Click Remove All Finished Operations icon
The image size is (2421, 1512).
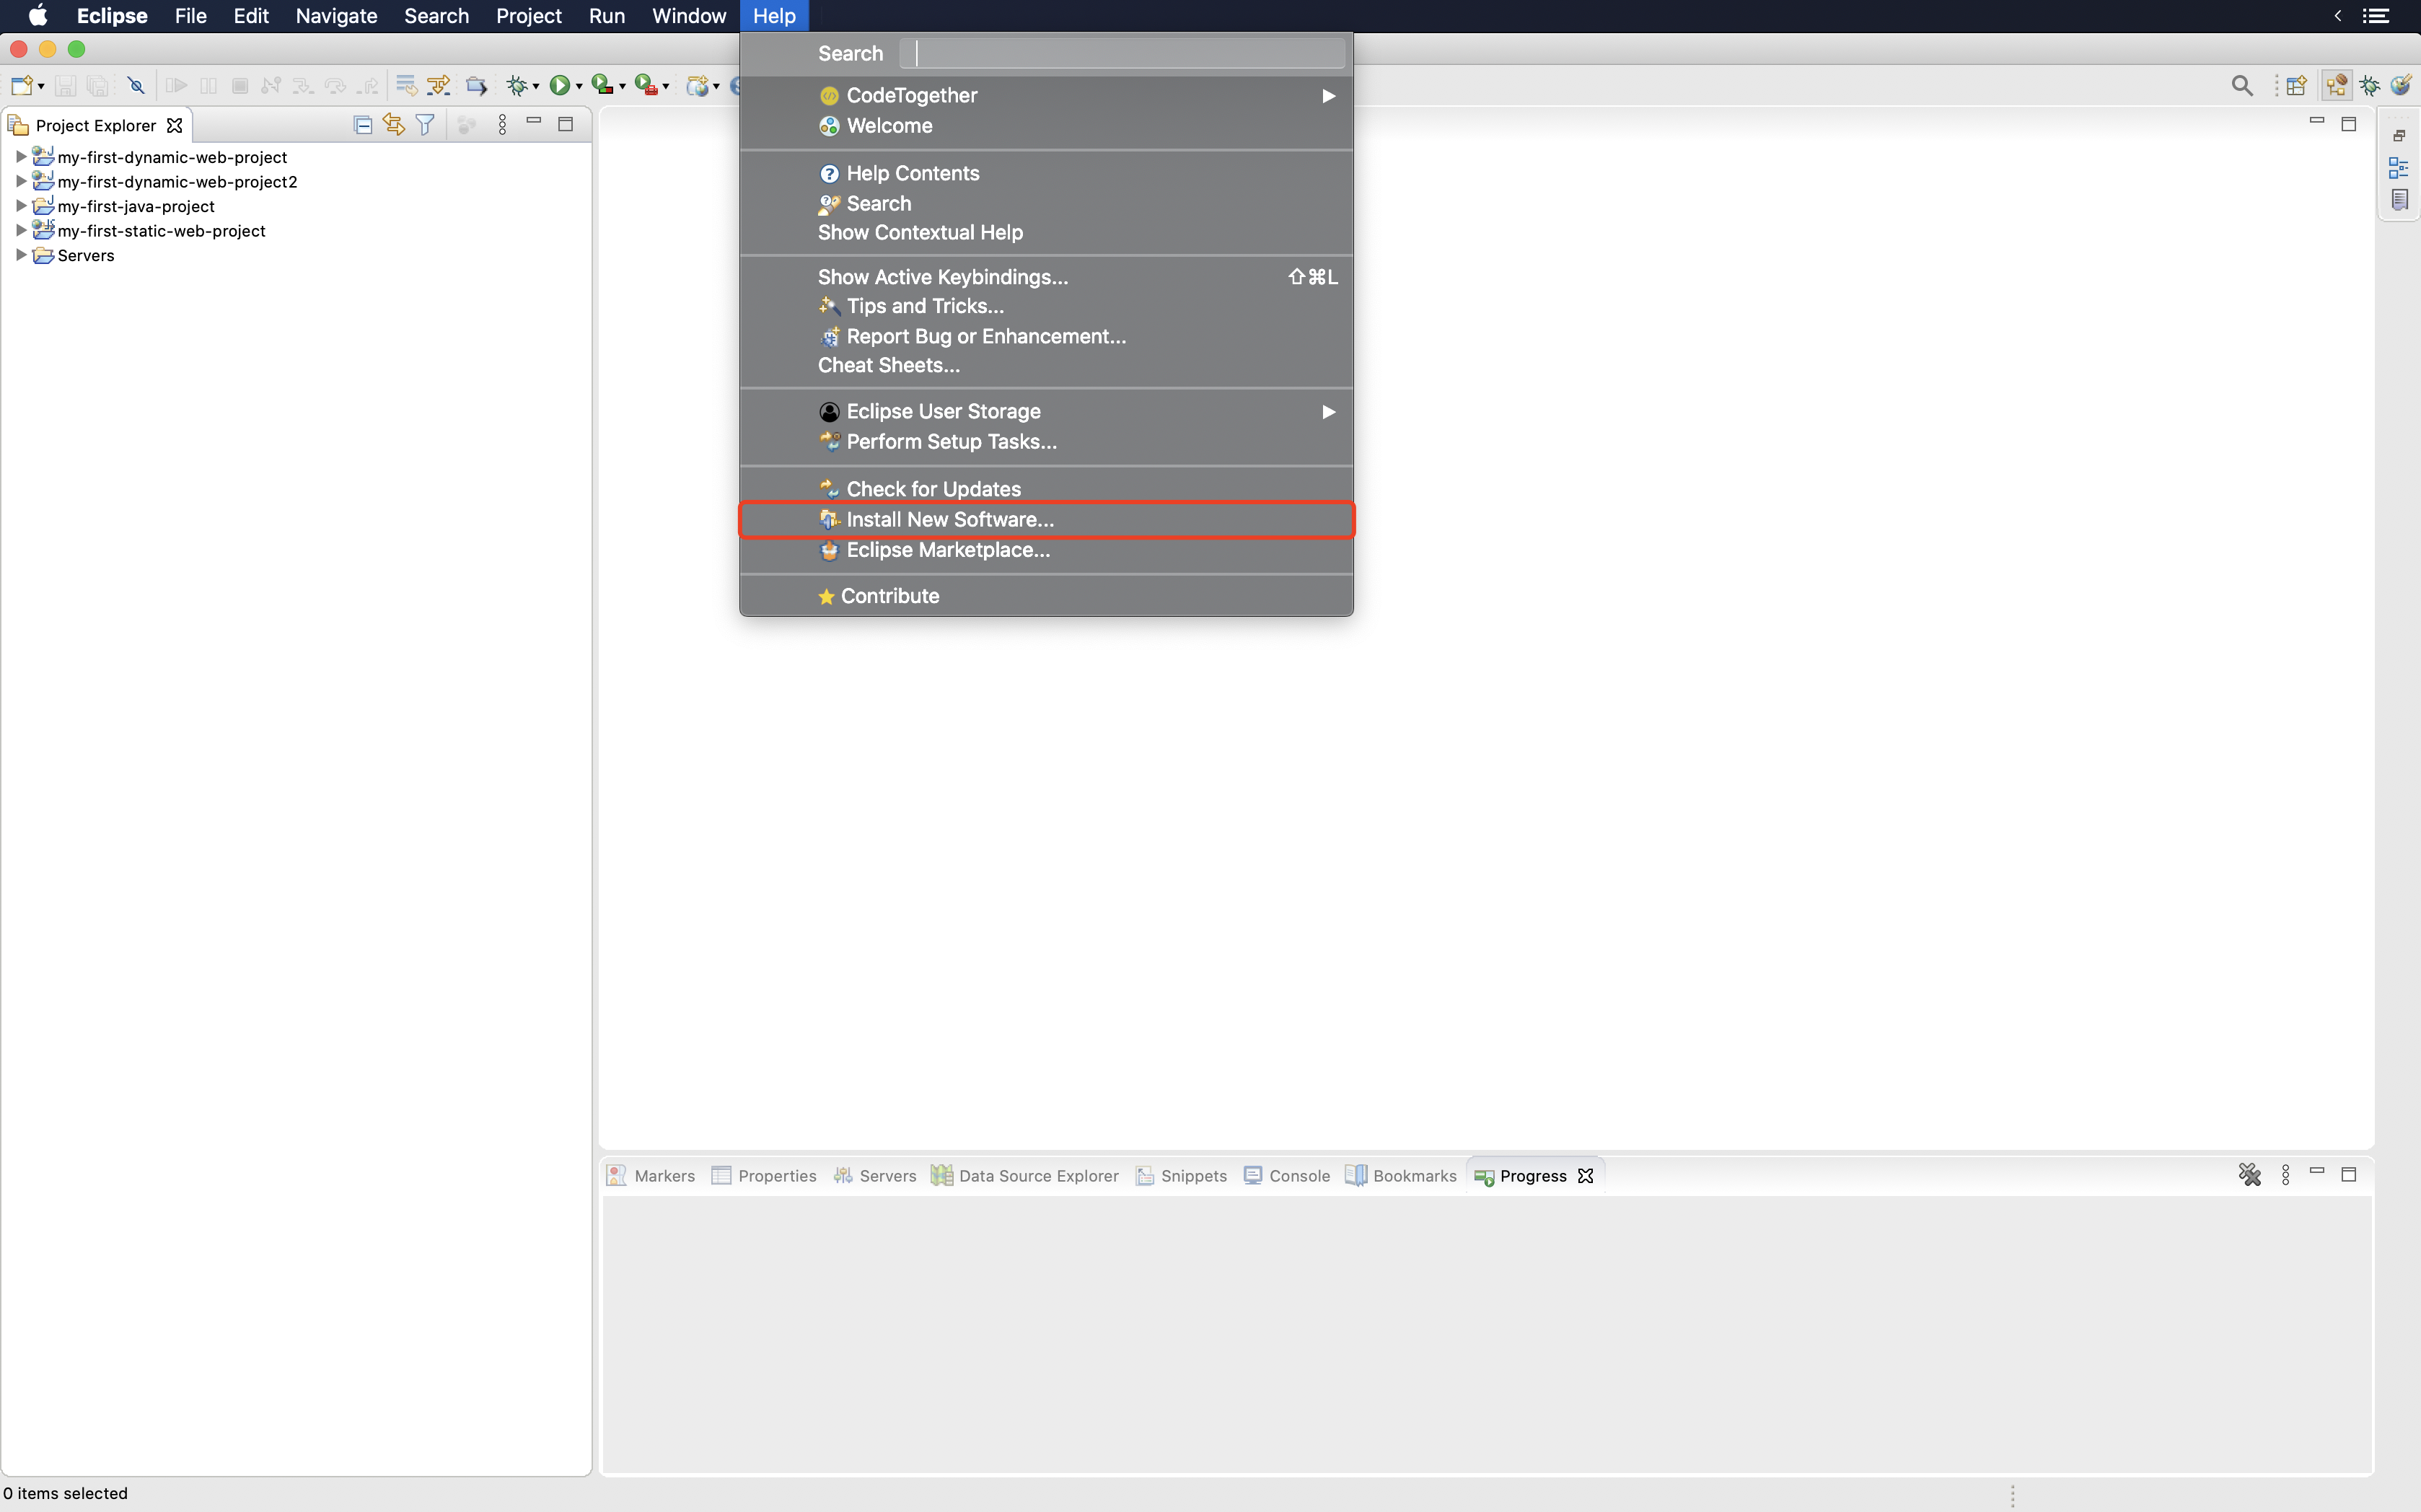pyautogui.click(x=2250, y=1174)
